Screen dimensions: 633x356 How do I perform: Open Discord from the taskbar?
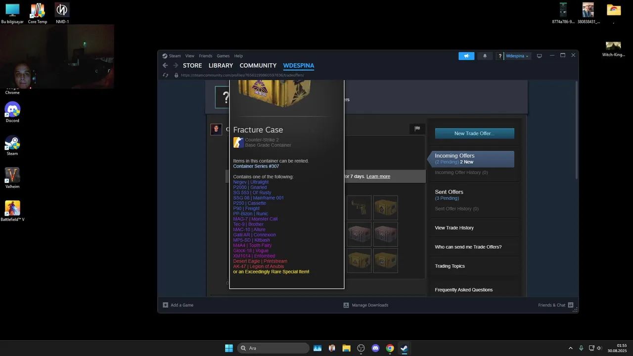tap(375, 348)
